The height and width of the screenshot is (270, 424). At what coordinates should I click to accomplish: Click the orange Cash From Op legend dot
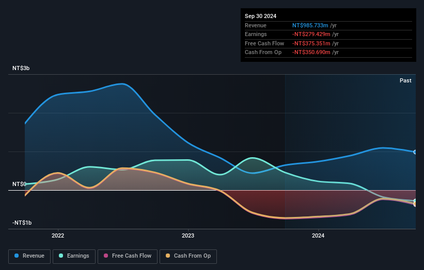[168, 256]
